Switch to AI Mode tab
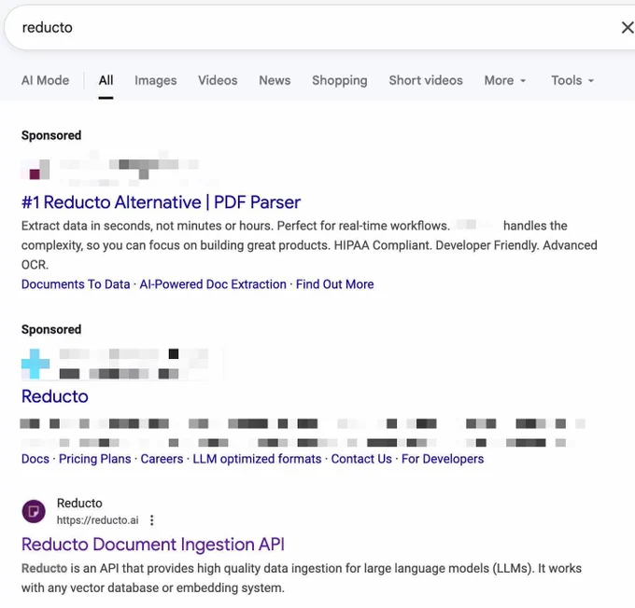This screenshot has height=608, width=635. point(46,80)
